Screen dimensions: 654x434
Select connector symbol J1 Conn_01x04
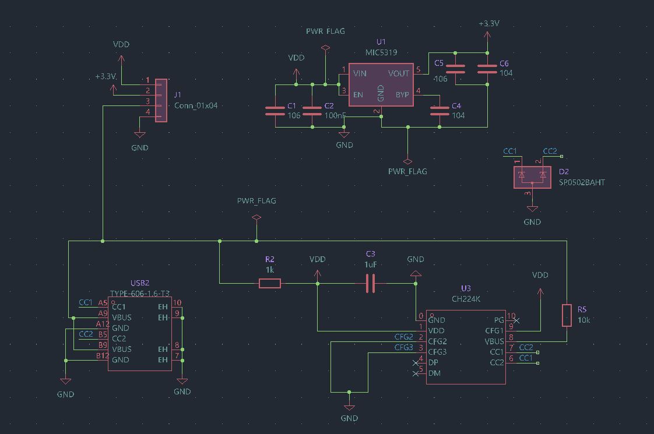(x=160, y=99)
